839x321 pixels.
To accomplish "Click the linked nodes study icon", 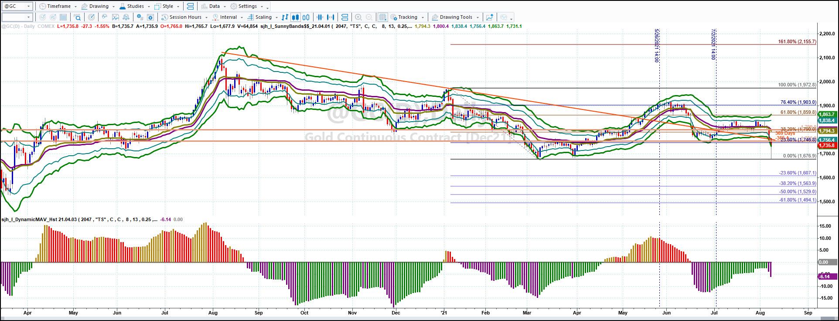I will tap(126, 17).
